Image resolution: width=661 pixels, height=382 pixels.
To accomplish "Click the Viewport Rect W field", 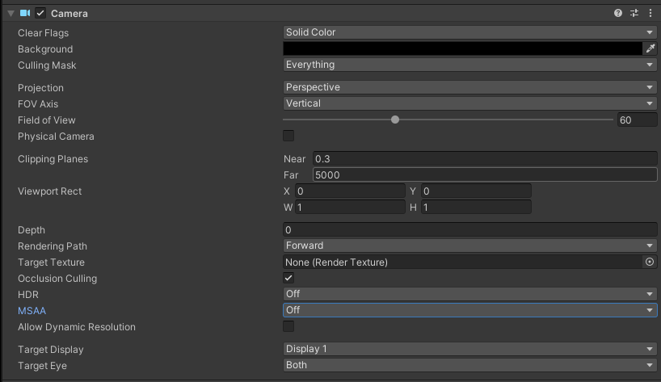I will click(350, 208).
